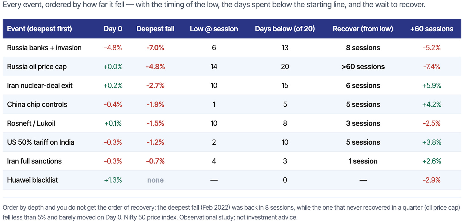Select the 'Rosneft / Lukoil' row label

pos(31,123)
